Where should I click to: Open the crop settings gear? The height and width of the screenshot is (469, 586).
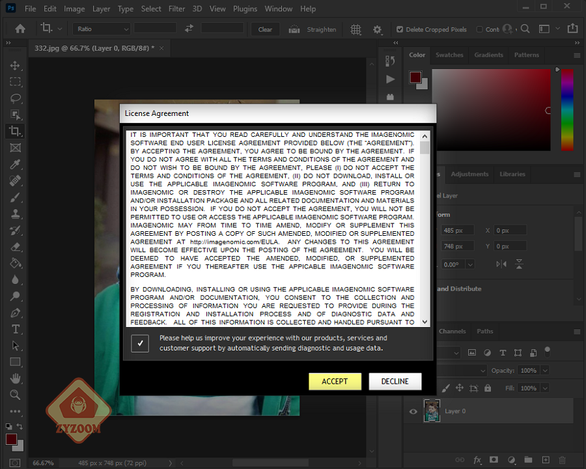pos(378,29)
